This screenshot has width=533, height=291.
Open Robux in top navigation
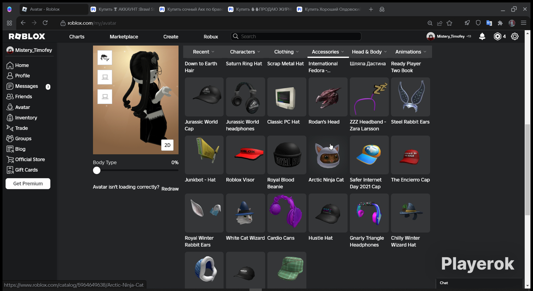click(211, 37)
